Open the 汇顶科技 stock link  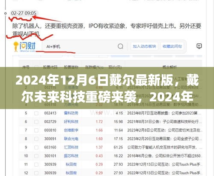(71, 147)
